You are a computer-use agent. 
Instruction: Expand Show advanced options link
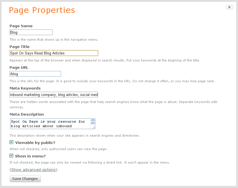(x=33, y=170)
